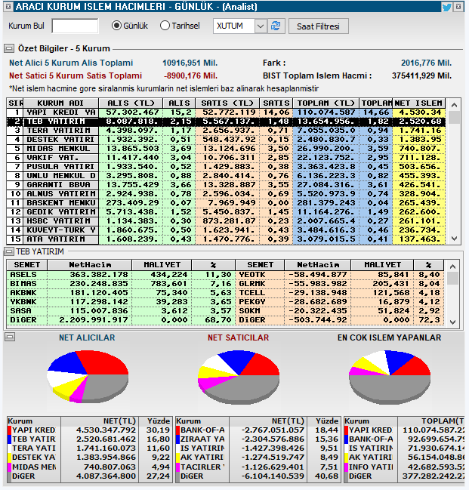Select the BASKENT MENKU row
The height and width of the screenshot is (490, 469).
(225, 203)
